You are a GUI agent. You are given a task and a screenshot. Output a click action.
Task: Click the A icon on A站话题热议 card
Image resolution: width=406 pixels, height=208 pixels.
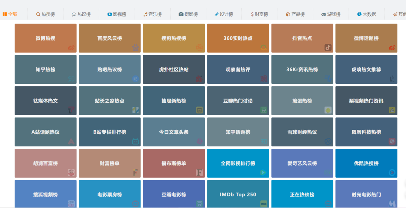click(x=71, y=142)
